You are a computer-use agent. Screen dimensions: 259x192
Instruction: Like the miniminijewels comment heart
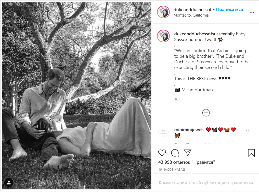coord(248,131)
